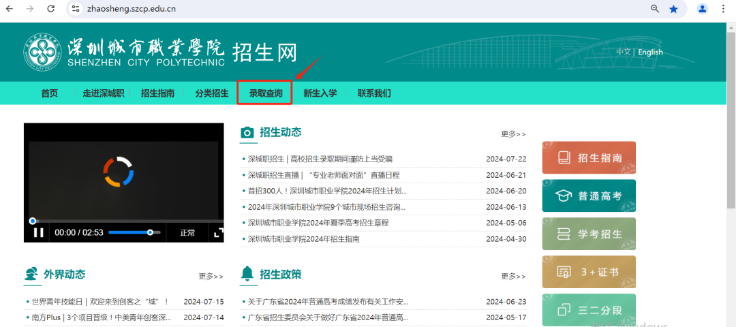Image resolution: width=736 pixels, height=327 pixels.
Task: Open the 联系我们 nav item
Action: tap(374, 93)
